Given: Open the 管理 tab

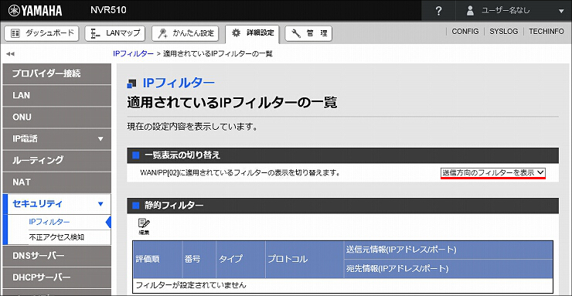Looking at the screenshot, I should 308,33.
